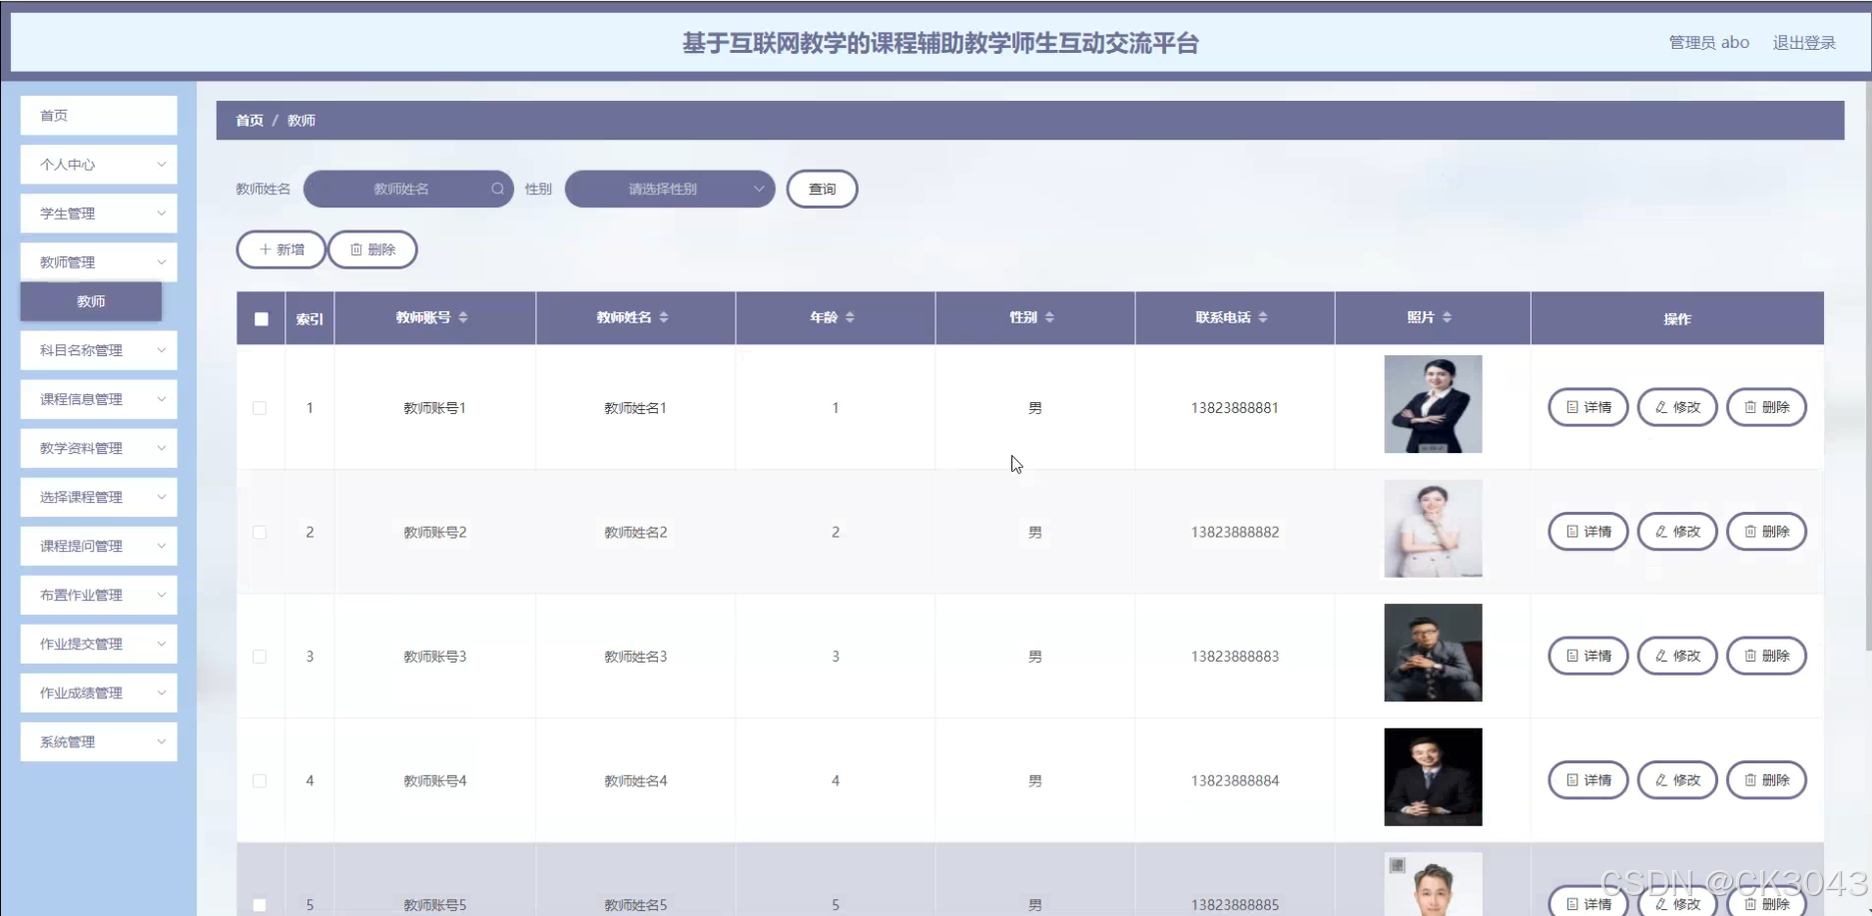Screen dimensions: 1872x916
Task: Expand the 课程信息管理 sidebar menu
Action: (99, 399)
